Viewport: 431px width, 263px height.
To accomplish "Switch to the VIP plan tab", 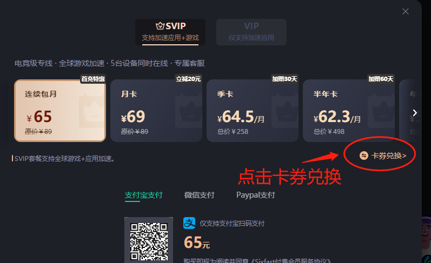I will pyautogui.click(x=251, y=32).
